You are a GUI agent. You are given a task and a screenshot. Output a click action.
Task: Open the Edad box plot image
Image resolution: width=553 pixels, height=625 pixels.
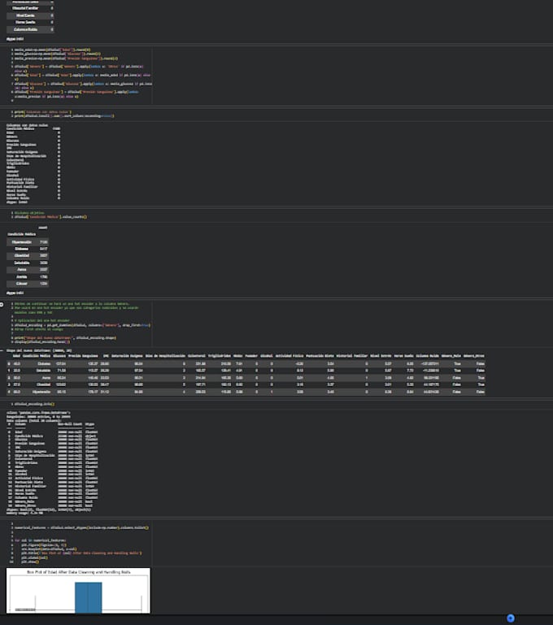click(x=78, y=590)
